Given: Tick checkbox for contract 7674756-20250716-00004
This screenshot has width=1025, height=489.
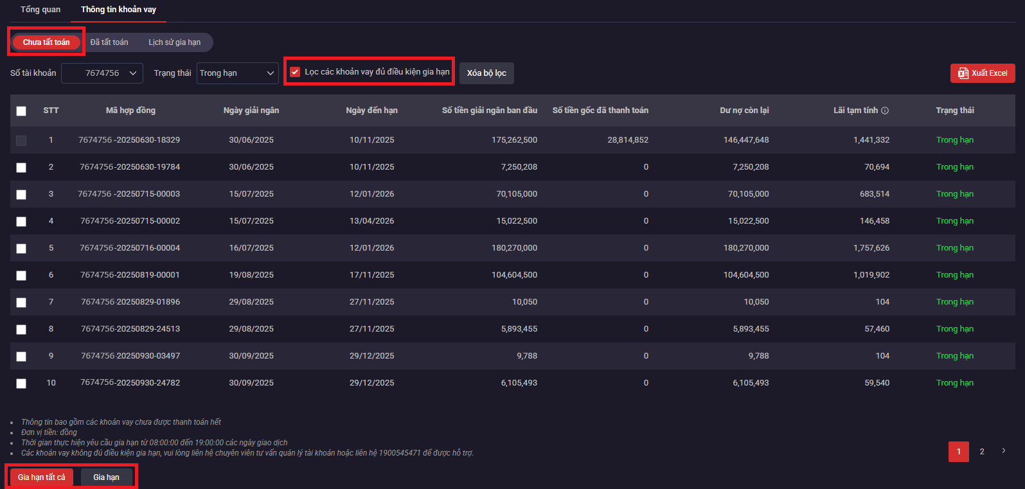Looking at the screenshot, I should [21, 249].
